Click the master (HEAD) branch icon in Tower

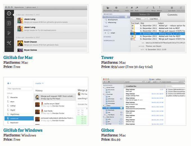tap(106, 17)
